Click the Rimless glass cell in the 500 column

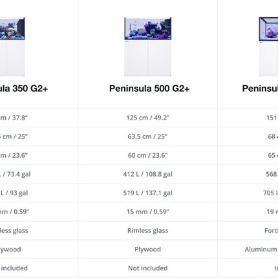pos(147,231)
